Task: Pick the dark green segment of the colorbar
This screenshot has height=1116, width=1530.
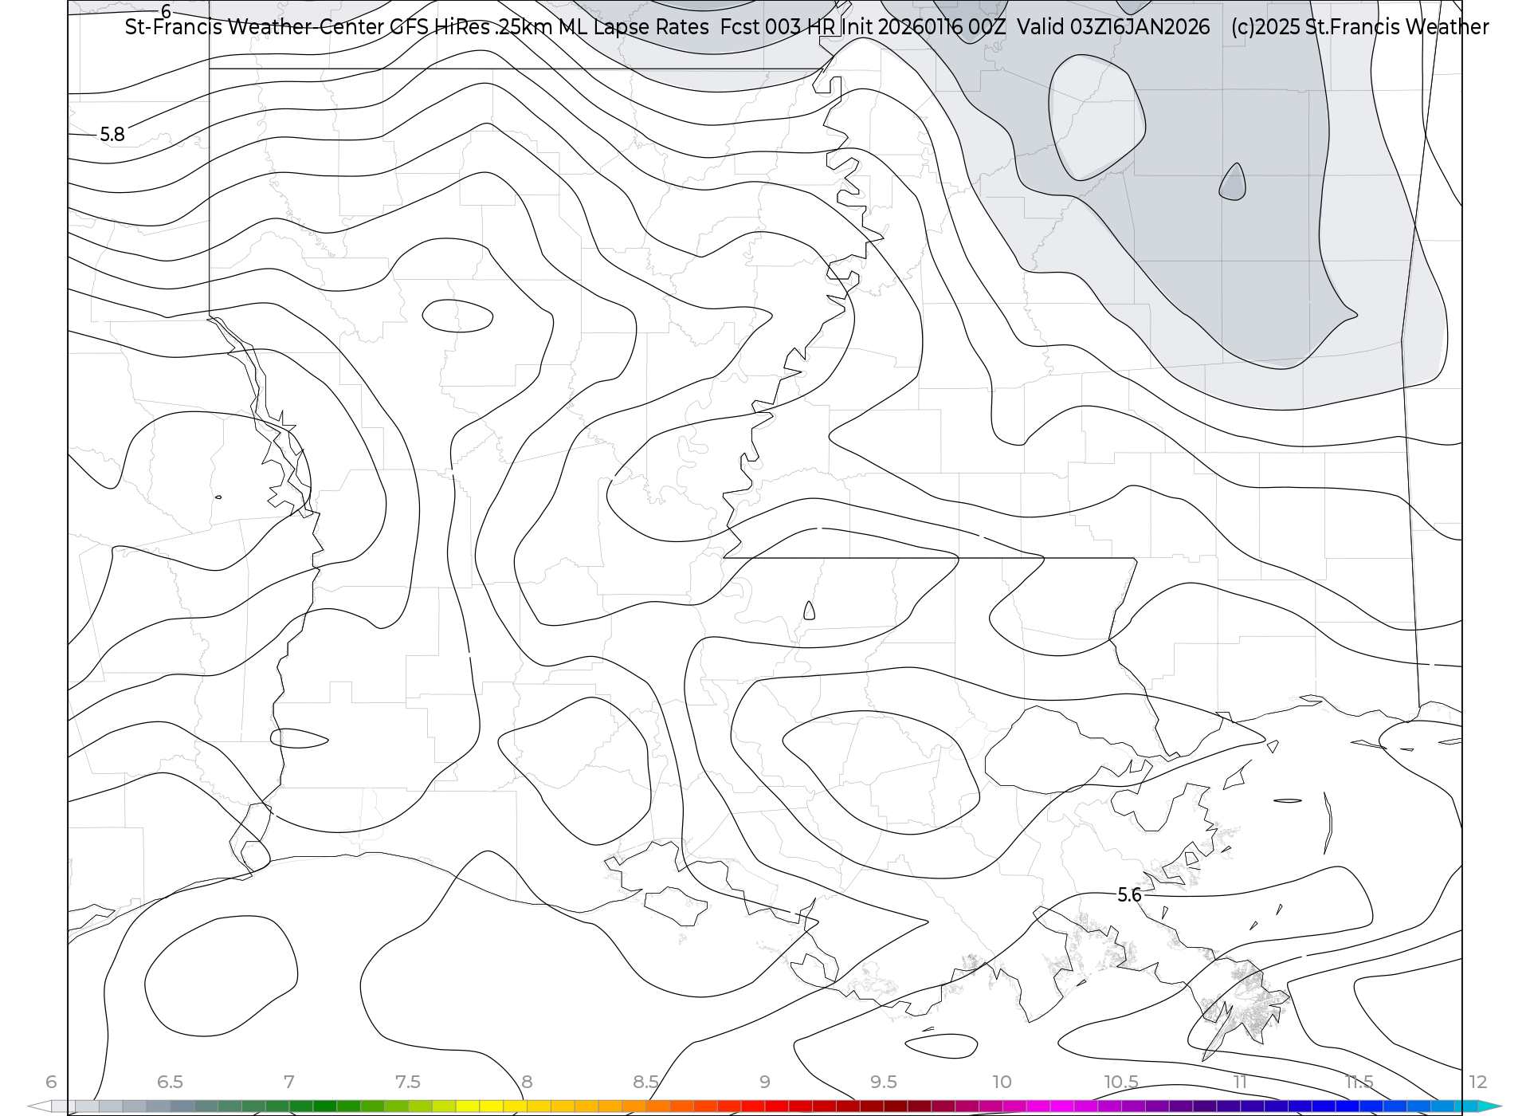Action: tap(324, 1106)
